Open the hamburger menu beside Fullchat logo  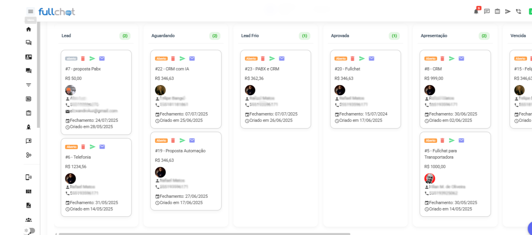point(31,11)
